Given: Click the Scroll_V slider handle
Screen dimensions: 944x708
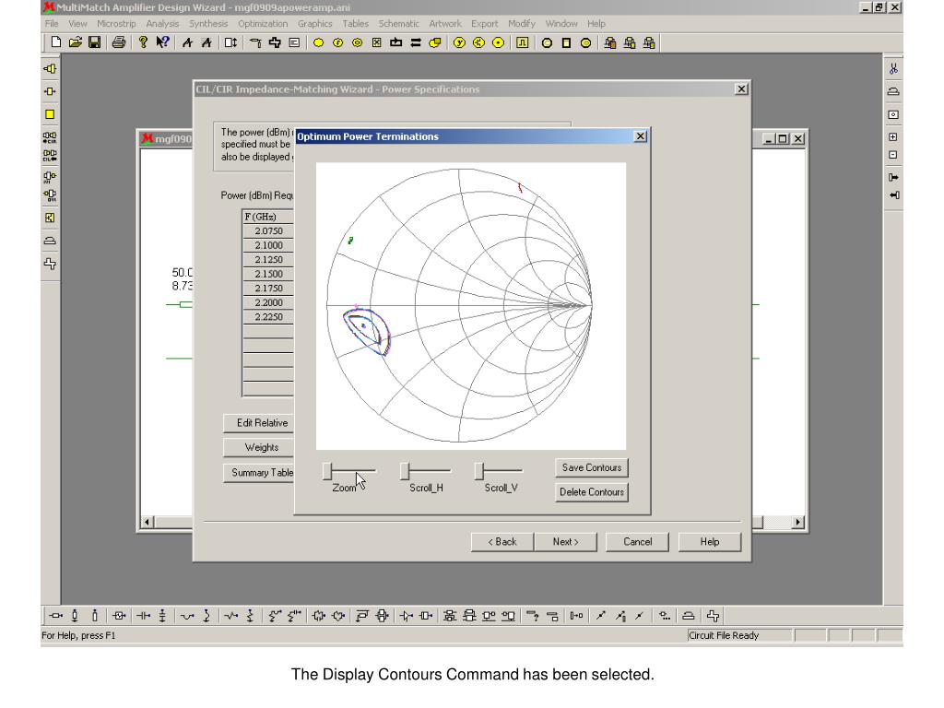Looking at the screenshot, I should [478, 471].
